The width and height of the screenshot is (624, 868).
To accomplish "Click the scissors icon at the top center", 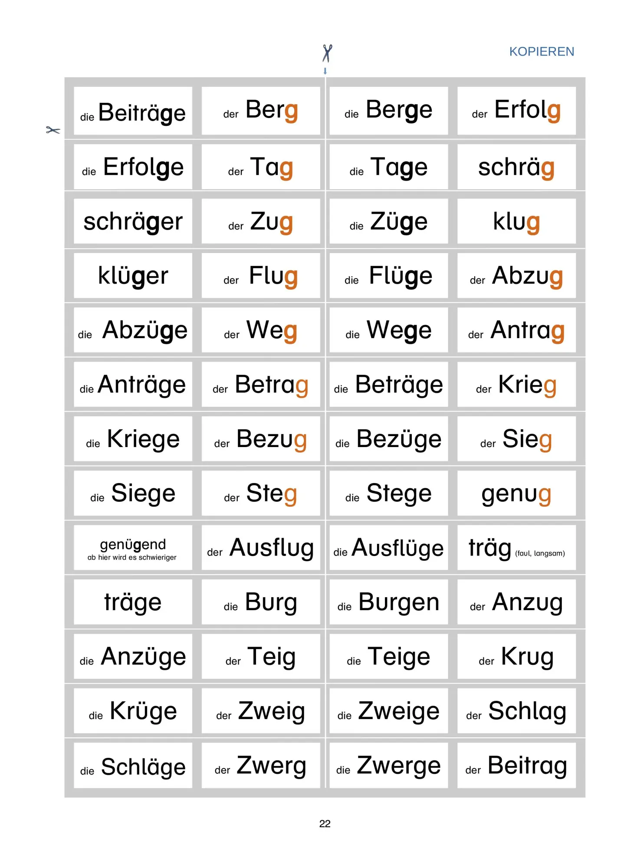I will click(327, 53).
